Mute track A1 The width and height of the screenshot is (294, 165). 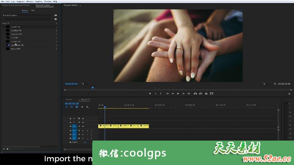83,130
